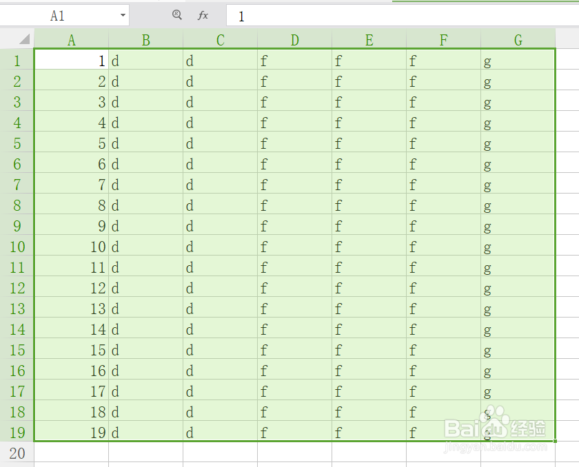Click empty cell A20

(x=71, y=452)
